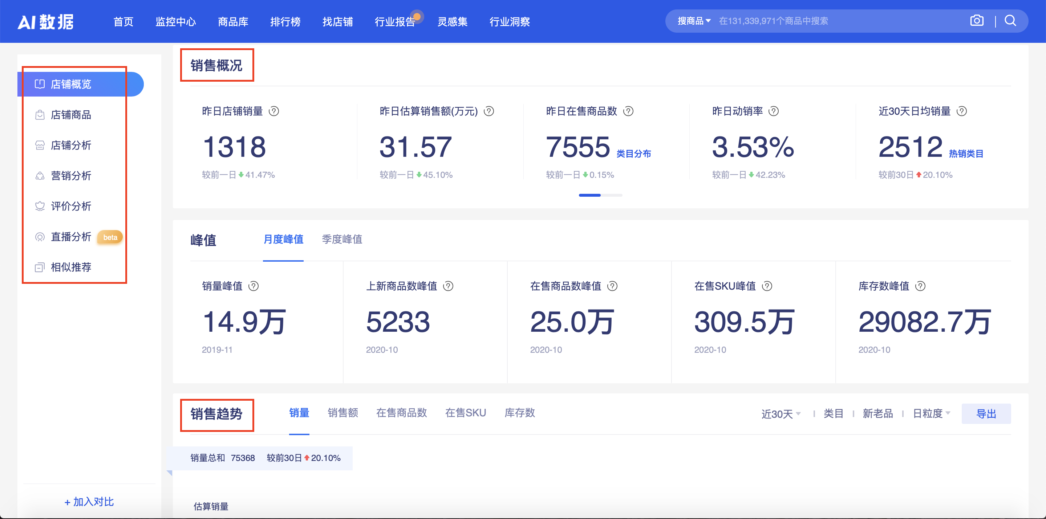This screenshot has width=1046, height=519.
Task: Select 店铺分析 in the left panel
Action: [71, 145]
